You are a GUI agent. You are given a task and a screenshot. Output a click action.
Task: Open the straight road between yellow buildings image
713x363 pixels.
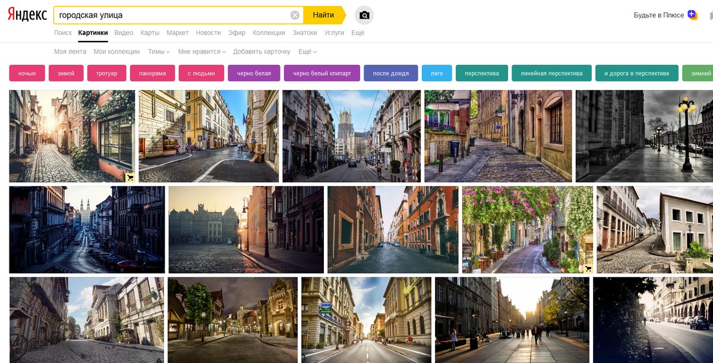[x=366, y=320]
